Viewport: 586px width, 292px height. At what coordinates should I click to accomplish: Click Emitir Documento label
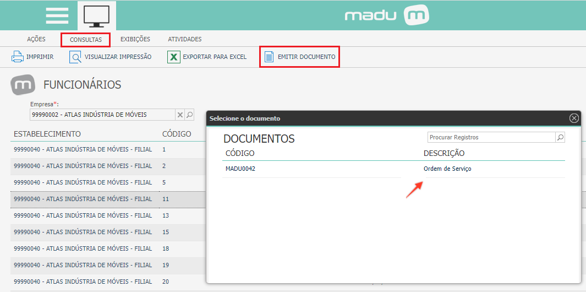(x=307, y=57)
